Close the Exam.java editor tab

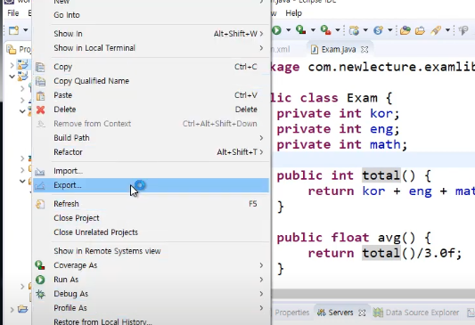[364, 49]
